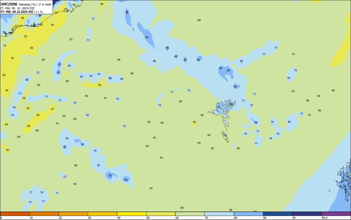
Task: Click the 0–10 dark orange legend swatch
Action: click(x=15, y=214)
